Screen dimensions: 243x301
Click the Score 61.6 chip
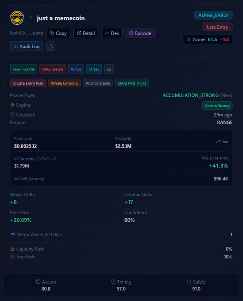pyautogui.click(x=208, y=39)
